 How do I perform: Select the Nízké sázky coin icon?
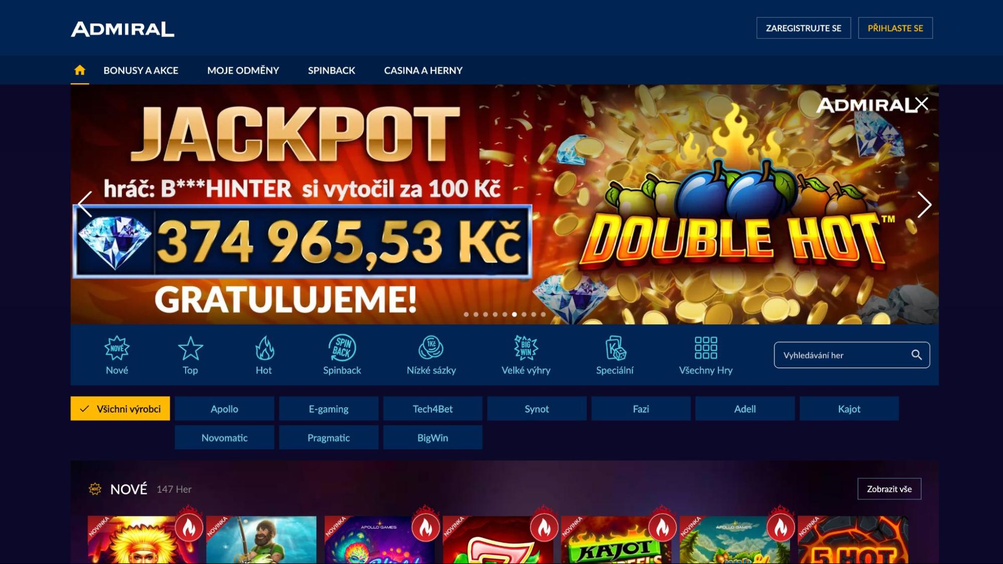pos(431,347)
